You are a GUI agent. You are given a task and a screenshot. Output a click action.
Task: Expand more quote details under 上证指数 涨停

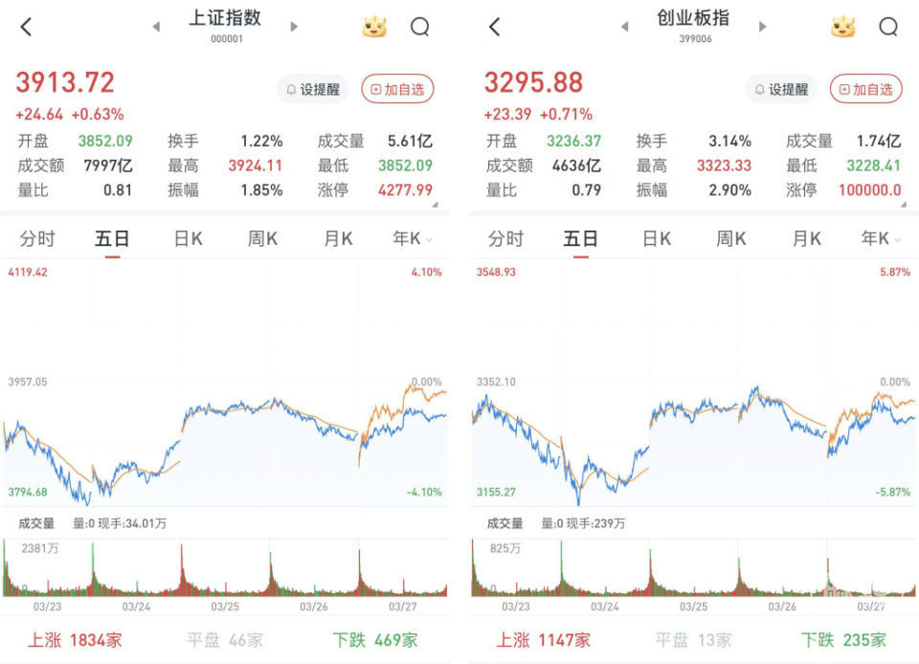click(435, 204)
